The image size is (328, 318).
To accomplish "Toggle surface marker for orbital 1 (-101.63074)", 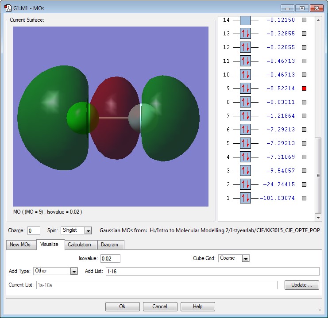I will (304, 198).
